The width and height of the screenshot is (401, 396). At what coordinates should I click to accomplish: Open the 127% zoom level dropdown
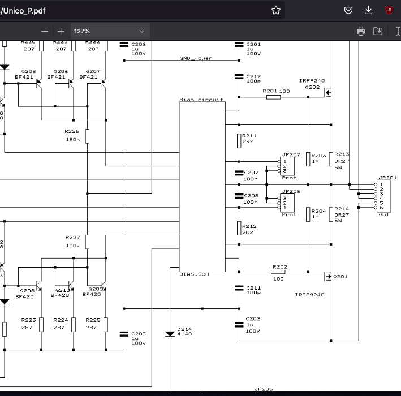(x=110, y=31)
